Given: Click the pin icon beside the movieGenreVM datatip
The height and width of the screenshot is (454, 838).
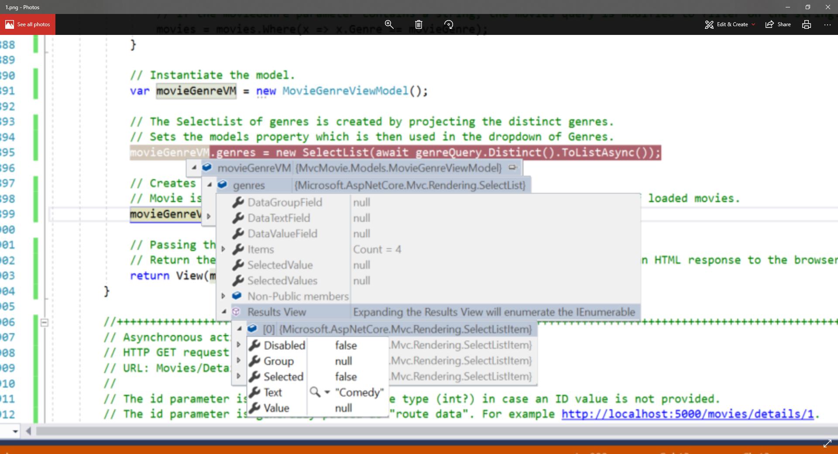Looking at the screenshot, I should point(513,168).
